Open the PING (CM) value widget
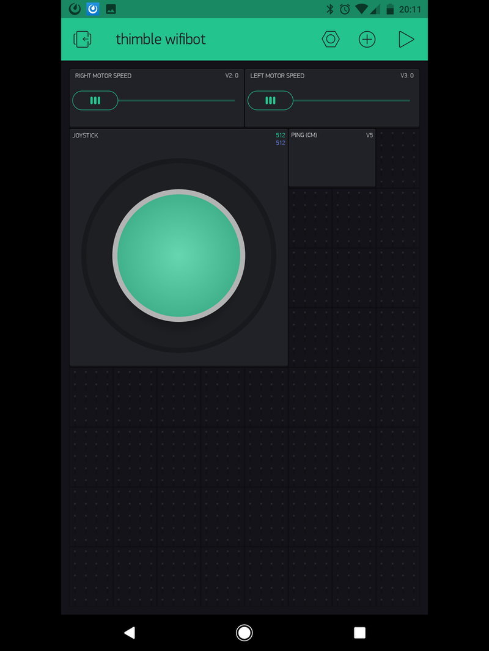Image resolution: width=489 pixels, height=651 pixels. coord(332,158)
